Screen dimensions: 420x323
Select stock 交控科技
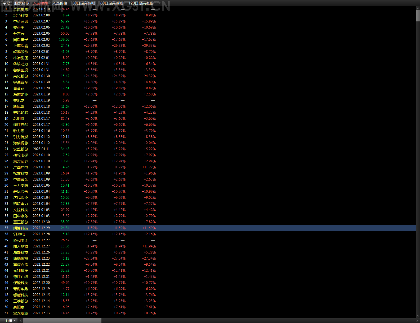(x=21, y=210)
